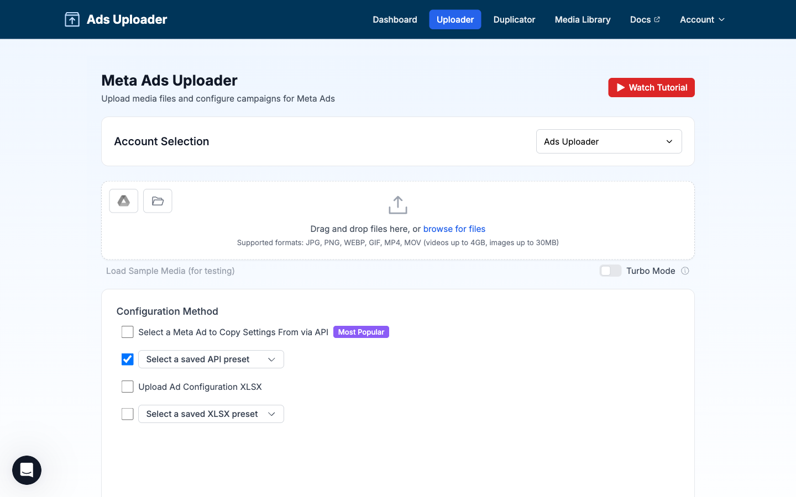Open the Ads Uploader account selection dropdown
The height and width of the screenshot is (497, 796).
[609, 141]
